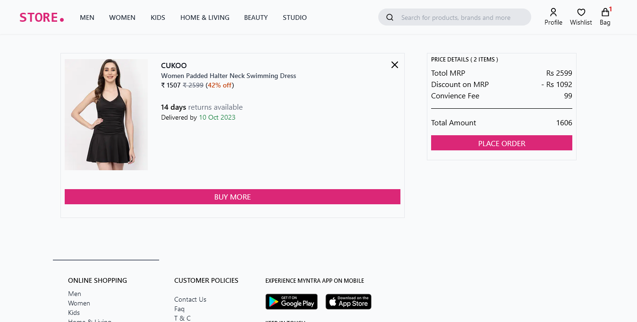Open the STUDIO section
637x322 pixels.
(295, 17)
